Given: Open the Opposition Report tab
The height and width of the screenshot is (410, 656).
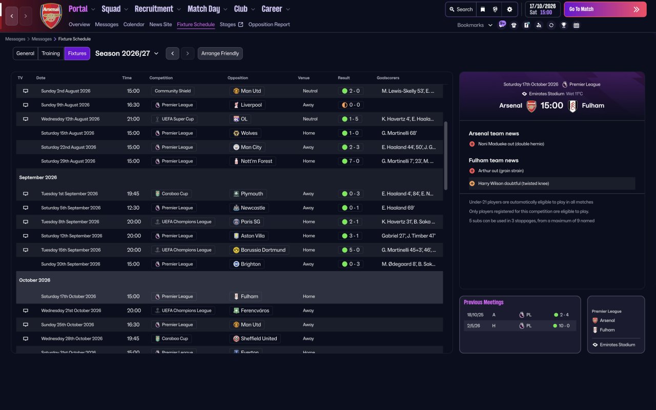Looking at the screenshot, I should [x=269, y=25].
